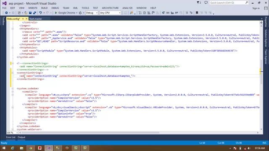The width and height of the screenshot is (269, 151).
Task: Click the Visual Studio logo in title bar
Action: (4, 3)
